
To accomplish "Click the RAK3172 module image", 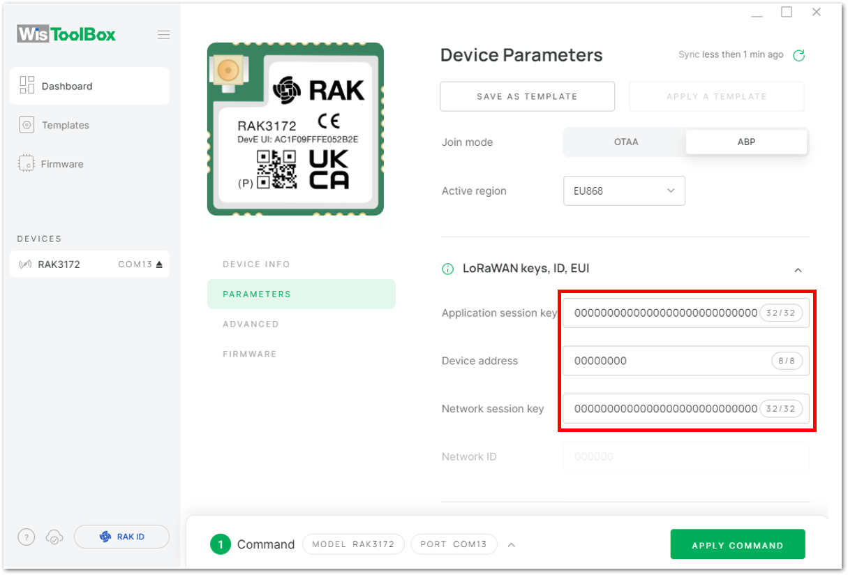I will click(x=295, y=129).
